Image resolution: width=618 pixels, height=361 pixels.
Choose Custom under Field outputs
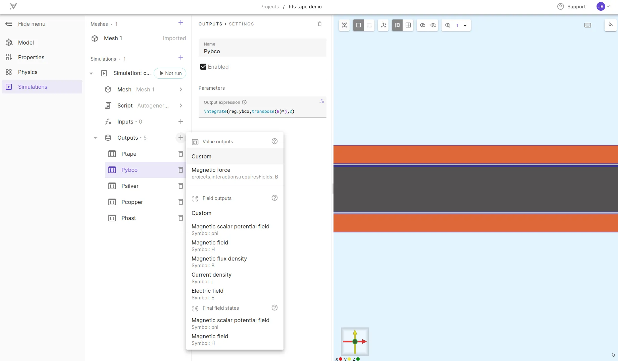(235, 213)
